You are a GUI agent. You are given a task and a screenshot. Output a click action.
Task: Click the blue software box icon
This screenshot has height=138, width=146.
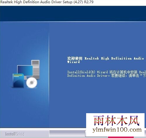pos(18,81)
